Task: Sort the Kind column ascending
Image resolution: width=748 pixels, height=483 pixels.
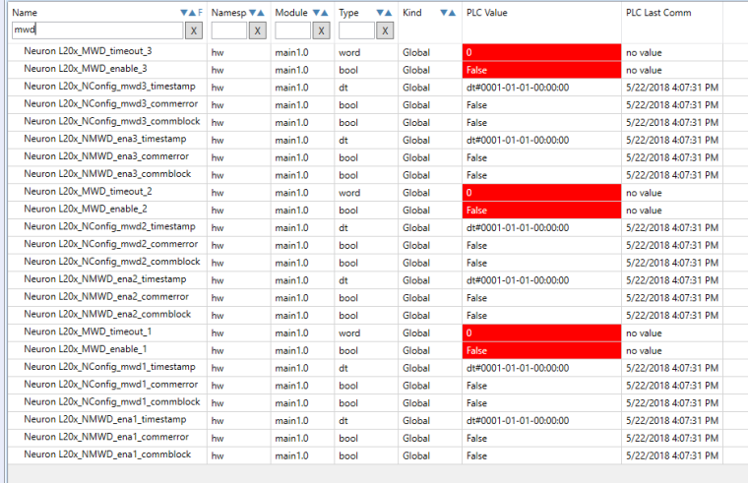Action: click(453, 13)
